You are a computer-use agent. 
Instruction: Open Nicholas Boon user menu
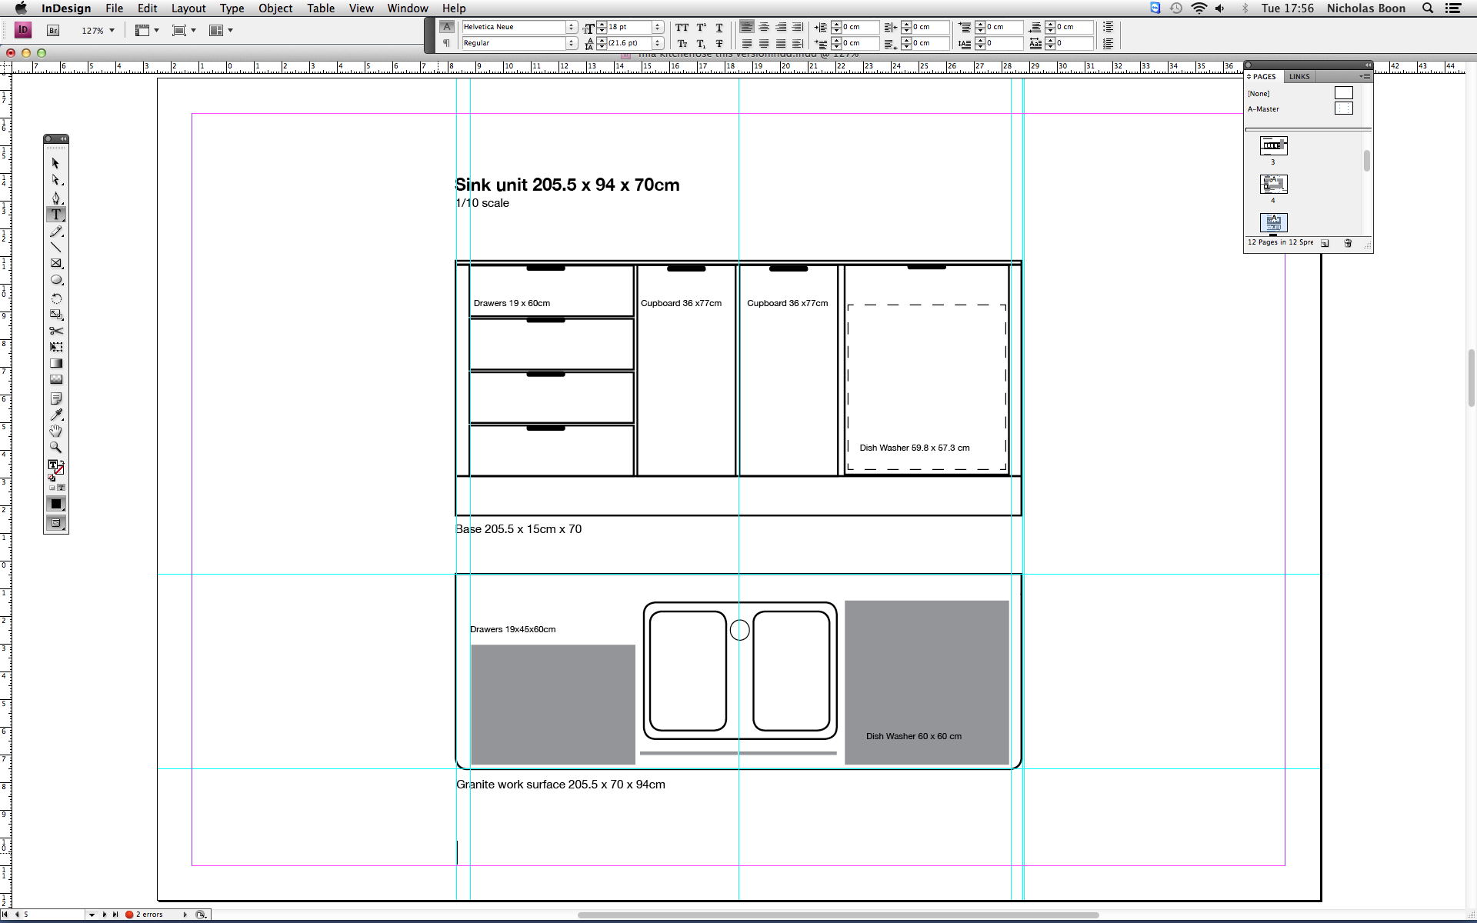coord(1366,8)
